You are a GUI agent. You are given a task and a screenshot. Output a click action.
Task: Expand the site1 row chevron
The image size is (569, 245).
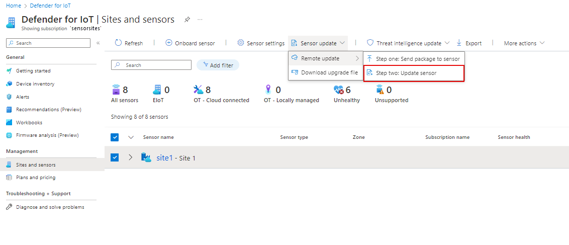click(131, 157)
